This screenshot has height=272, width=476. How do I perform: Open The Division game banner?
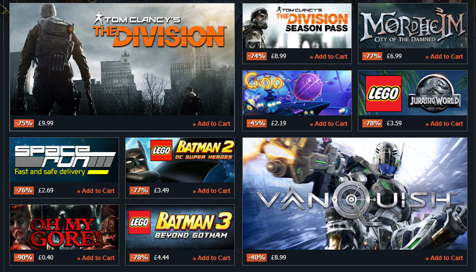(122, 59)
